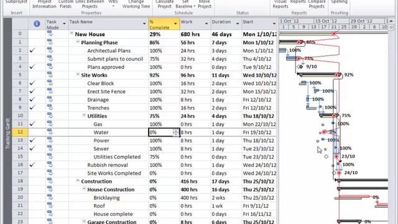
Task: Click completed checkmark on Drainage row
Action: point(32,100)
